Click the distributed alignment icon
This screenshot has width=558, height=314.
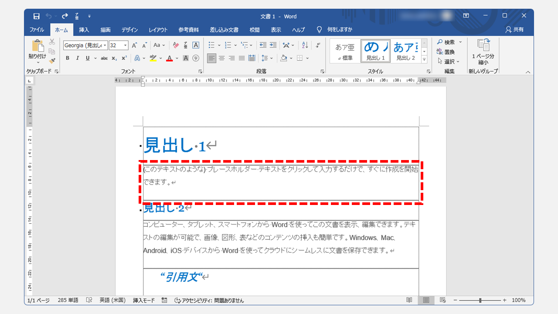[x=252, y=58]
